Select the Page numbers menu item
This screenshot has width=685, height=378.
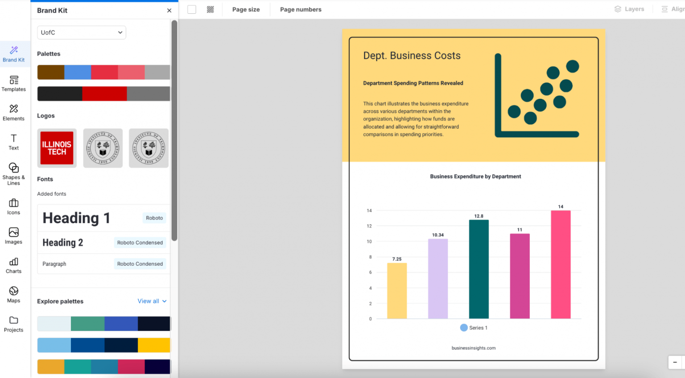pyautogui.click(x=301, y=9)
